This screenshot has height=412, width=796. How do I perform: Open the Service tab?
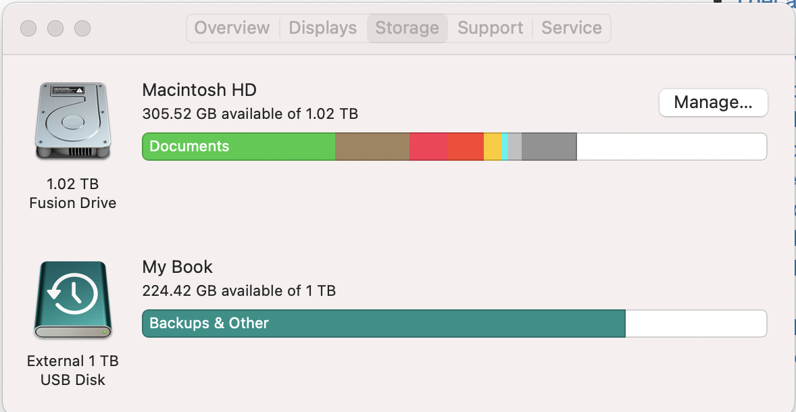pyautogui.click(x=572, y=28)
